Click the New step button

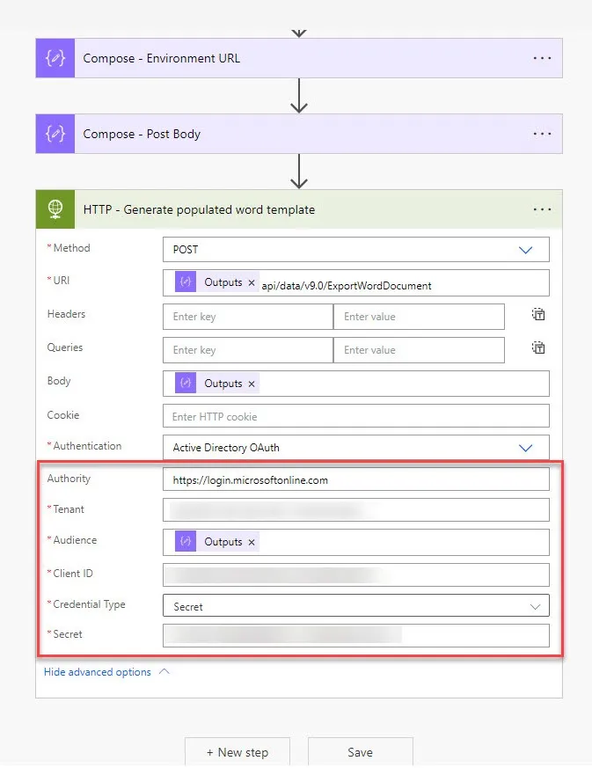tap(238, 752)
